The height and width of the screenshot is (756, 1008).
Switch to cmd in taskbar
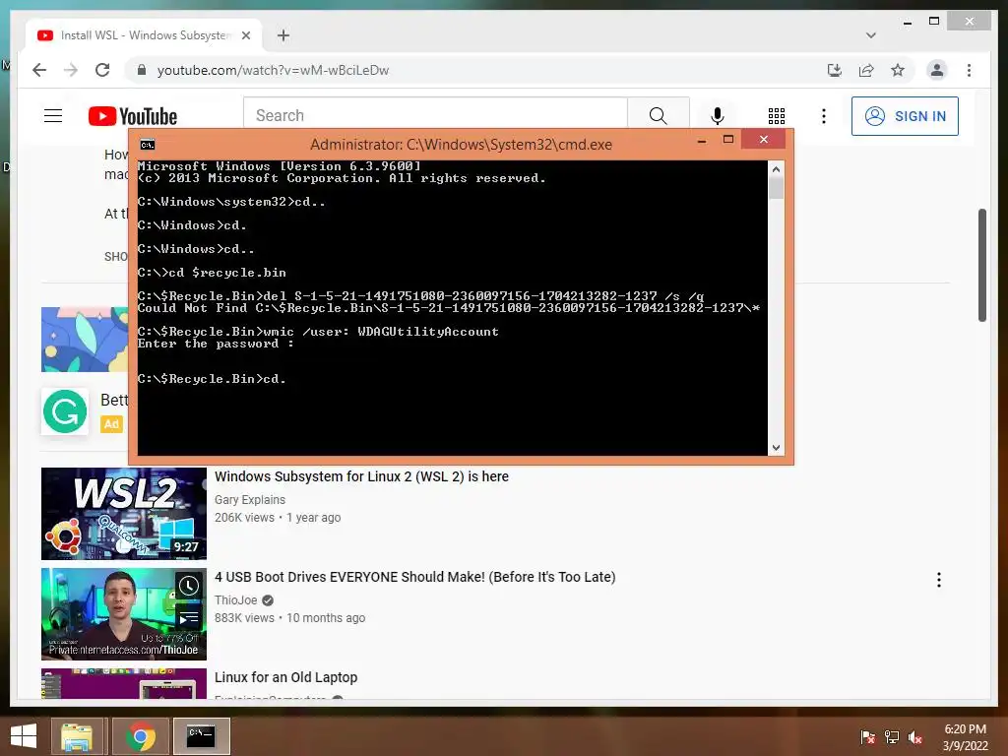(x=201, y=736)
